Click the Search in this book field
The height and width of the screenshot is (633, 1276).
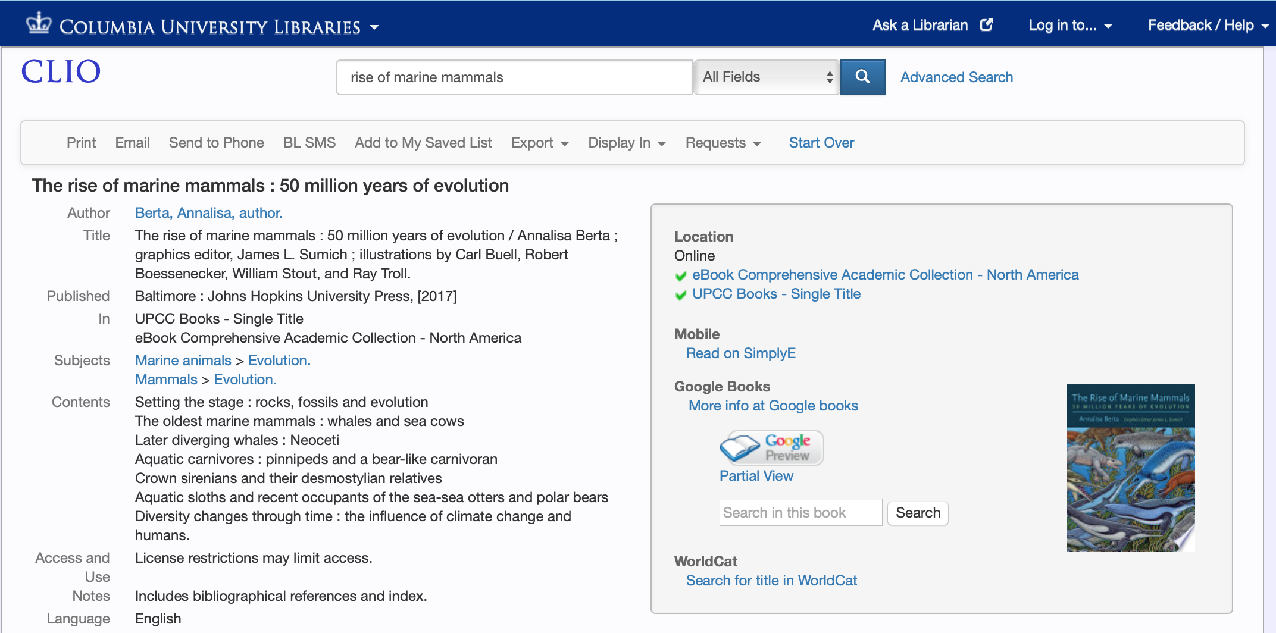[800, 512]
